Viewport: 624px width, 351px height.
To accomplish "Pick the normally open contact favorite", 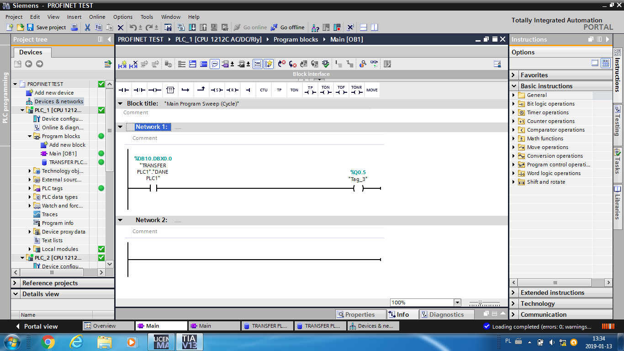I will coord(124,90).
